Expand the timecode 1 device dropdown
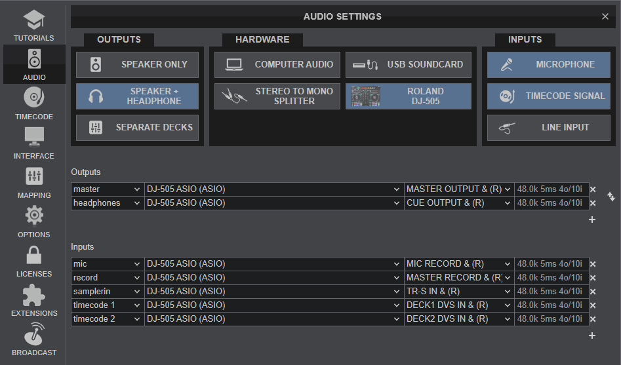621x365 pixels. (x=273, y=305)
